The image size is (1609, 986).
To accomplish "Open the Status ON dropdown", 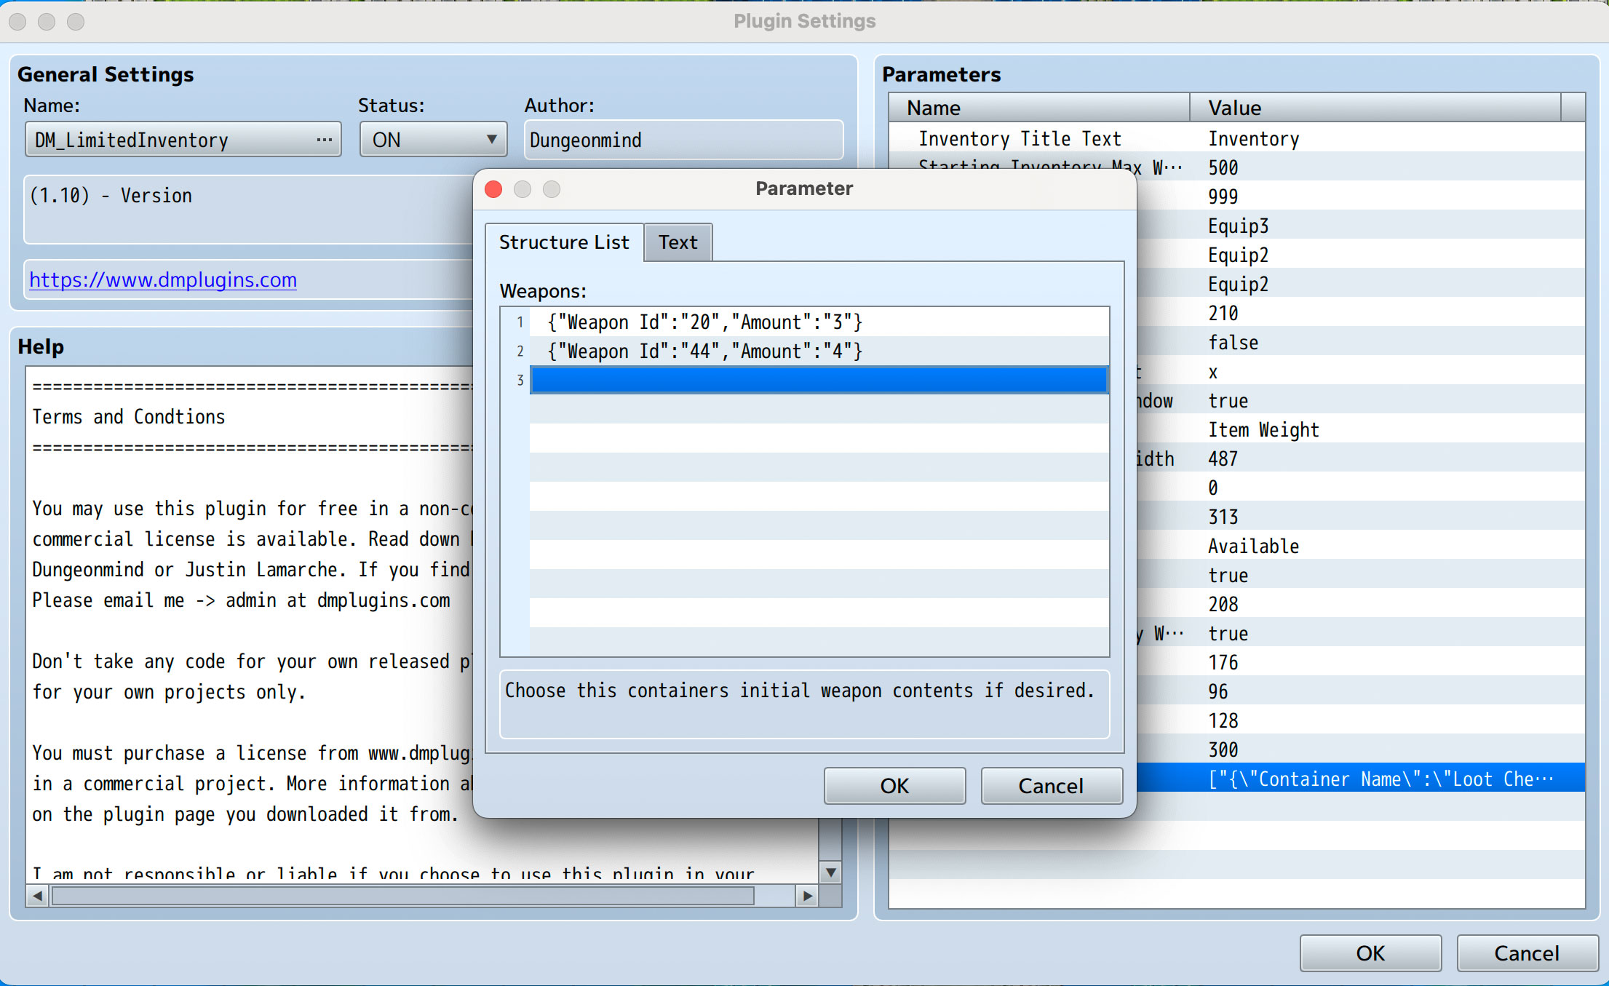I will pos(433,140).
